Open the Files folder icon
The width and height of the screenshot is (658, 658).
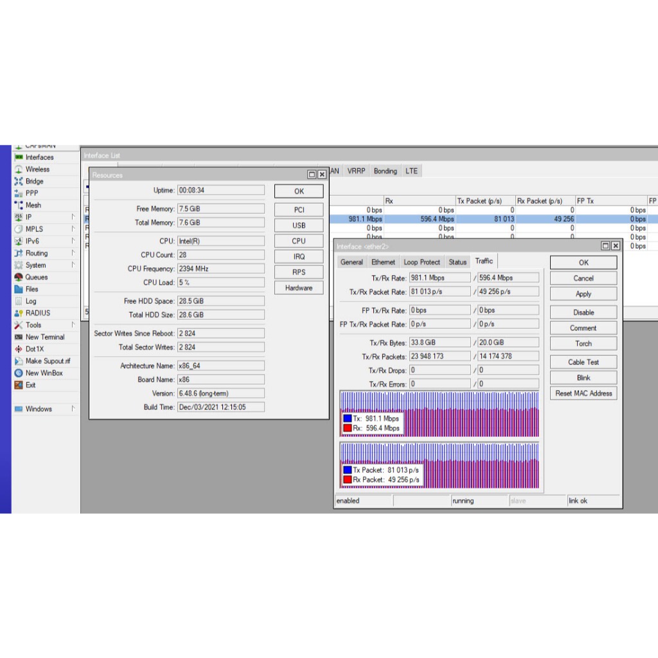[19, 289]
